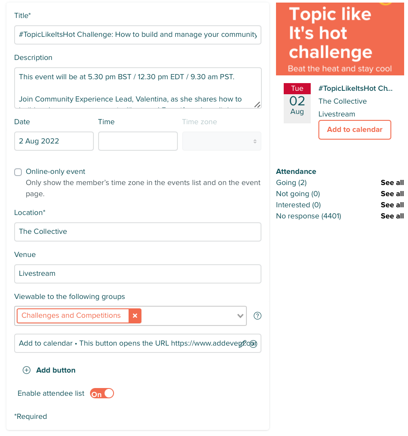Open the help icon beside viewable groups

point(258,316)
